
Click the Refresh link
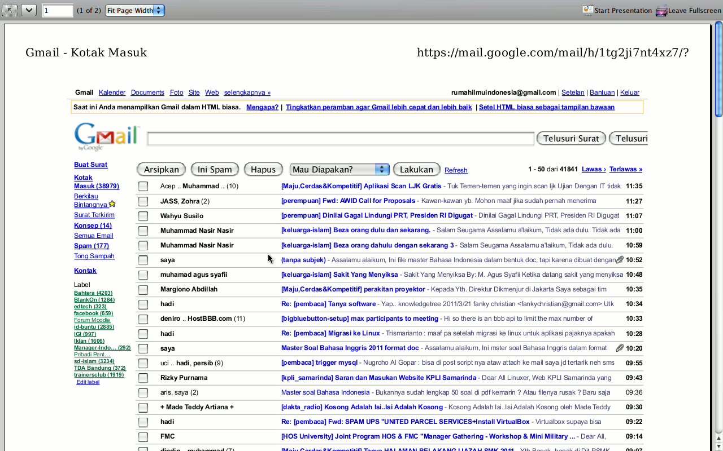coord(456,170)
